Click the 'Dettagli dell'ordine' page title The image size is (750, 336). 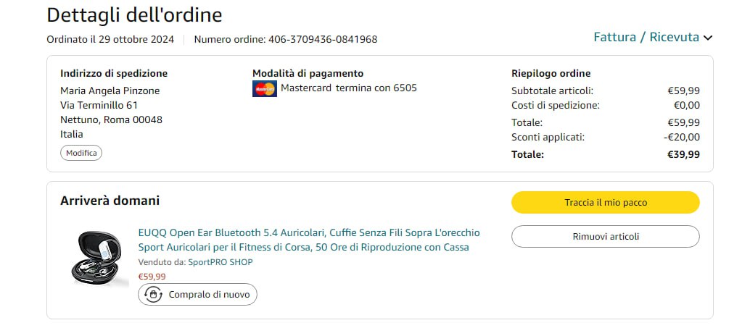pyautogui.click(x=134, y=14)
